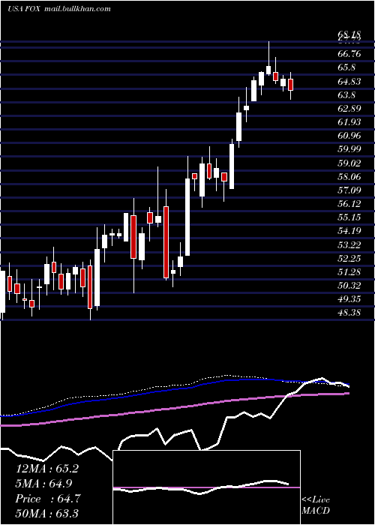Select the 51.28 price level label
Viewport: 375px width, 525px height.
point(349,271)
